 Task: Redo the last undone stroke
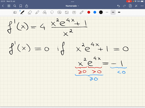point(124,6)
